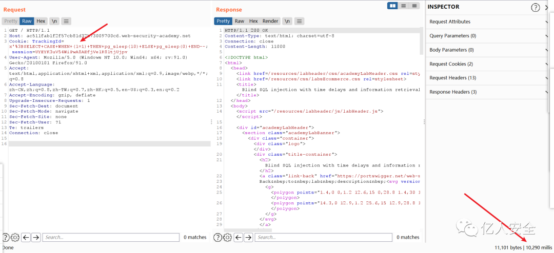
Task: Click Request panel '0 matches' label
Action: [x=195, y=237]
